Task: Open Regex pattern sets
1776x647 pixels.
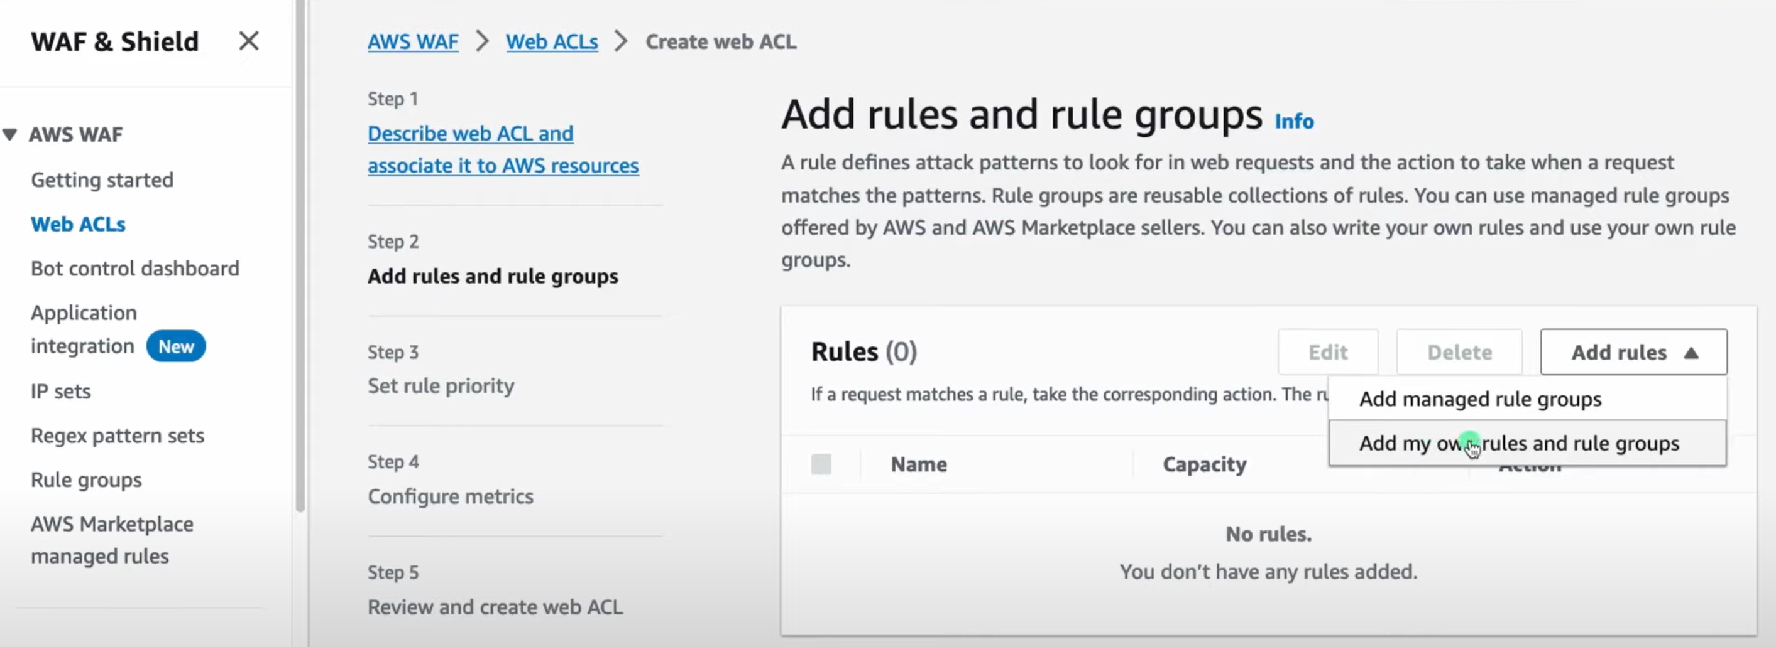Action: 117,436
